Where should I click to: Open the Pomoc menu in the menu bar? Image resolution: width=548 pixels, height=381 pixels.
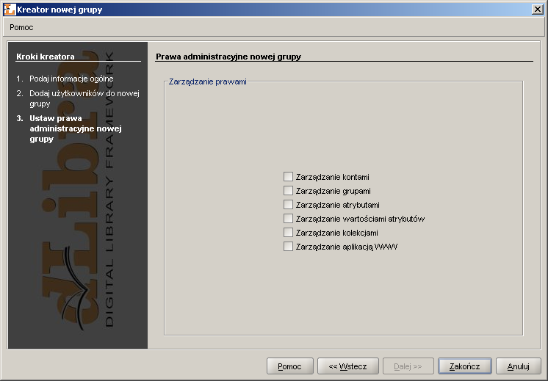click(x=21, y=27)
